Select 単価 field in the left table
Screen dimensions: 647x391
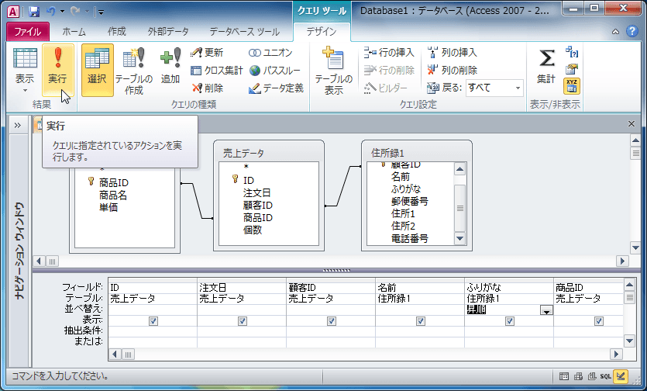point(108,207)
